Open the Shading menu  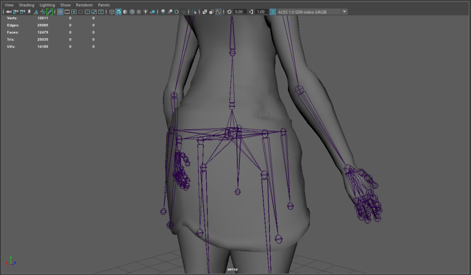(x=26, y=5)
